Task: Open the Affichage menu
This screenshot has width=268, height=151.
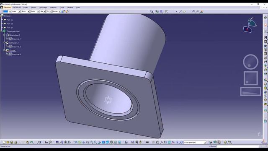Action: pos(43,8)
